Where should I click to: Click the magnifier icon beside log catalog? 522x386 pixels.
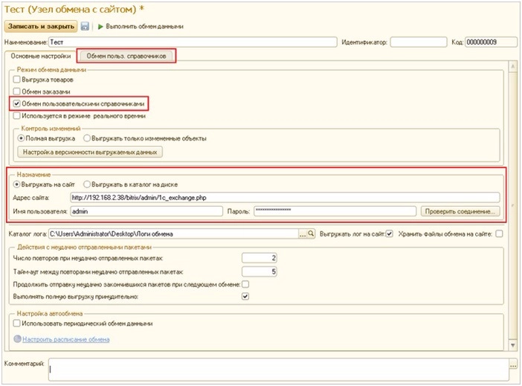coord(312,234)
